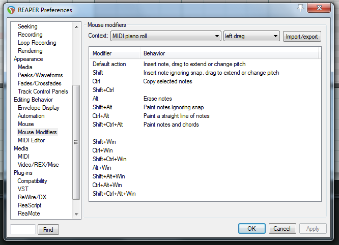Click the Import/export button

click(x=302, y=37)
